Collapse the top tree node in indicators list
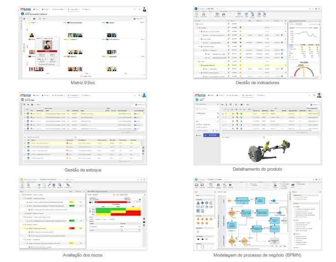The height and width of the screenshot is (262, 336). coord(196,23)
